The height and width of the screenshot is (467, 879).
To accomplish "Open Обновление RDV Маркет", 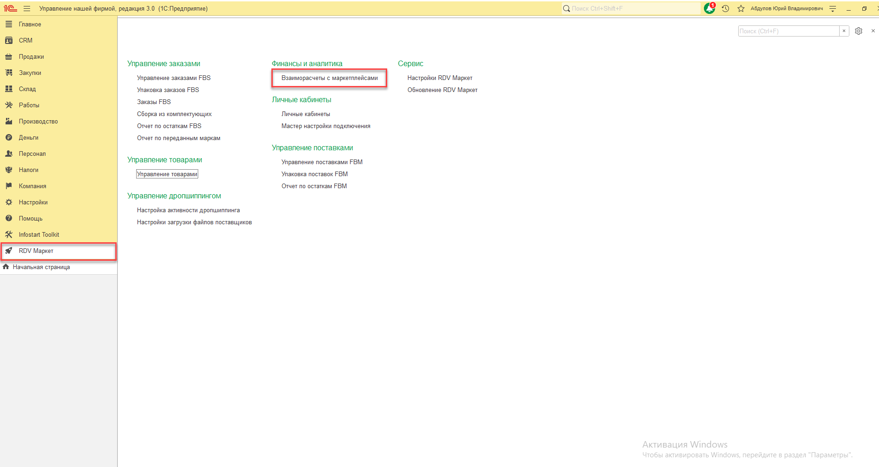I will [x=442, y=90].
